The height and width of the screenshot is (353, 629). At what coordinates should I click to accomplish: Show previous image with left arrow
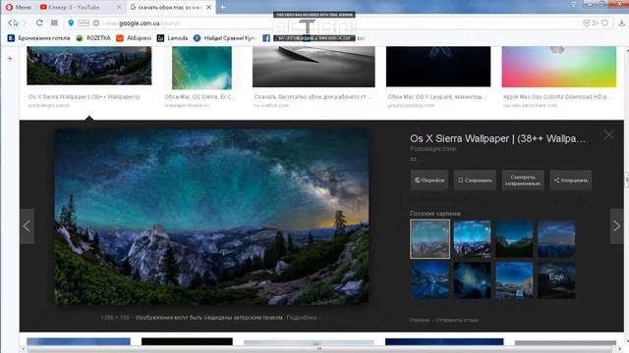(x=27, y=227)
